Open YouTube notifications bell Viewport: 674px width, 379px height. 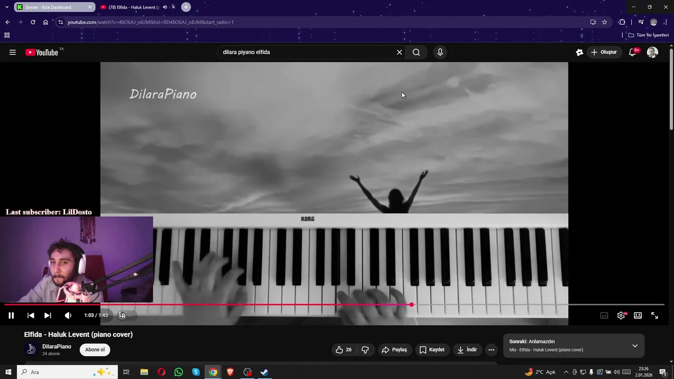633,52
